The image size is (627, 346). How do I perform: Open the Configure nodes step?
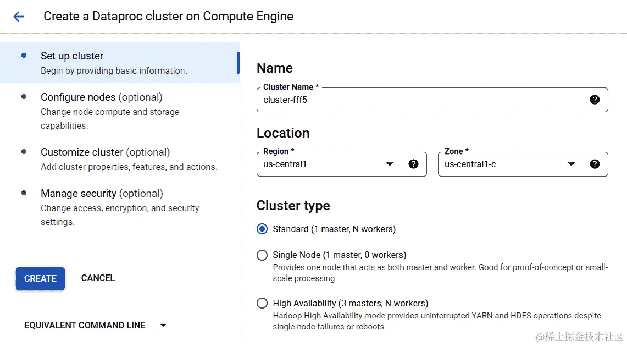coord(101,97)
